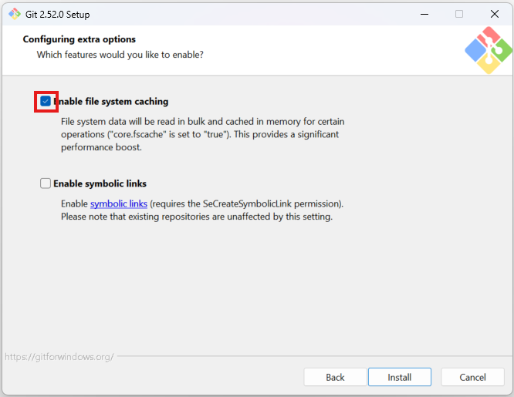Image resolution: width=514 pixels, height=397 pixels.
Task: Close the Git 2.52.0 Setup window
Action: (x=494, y=14)
